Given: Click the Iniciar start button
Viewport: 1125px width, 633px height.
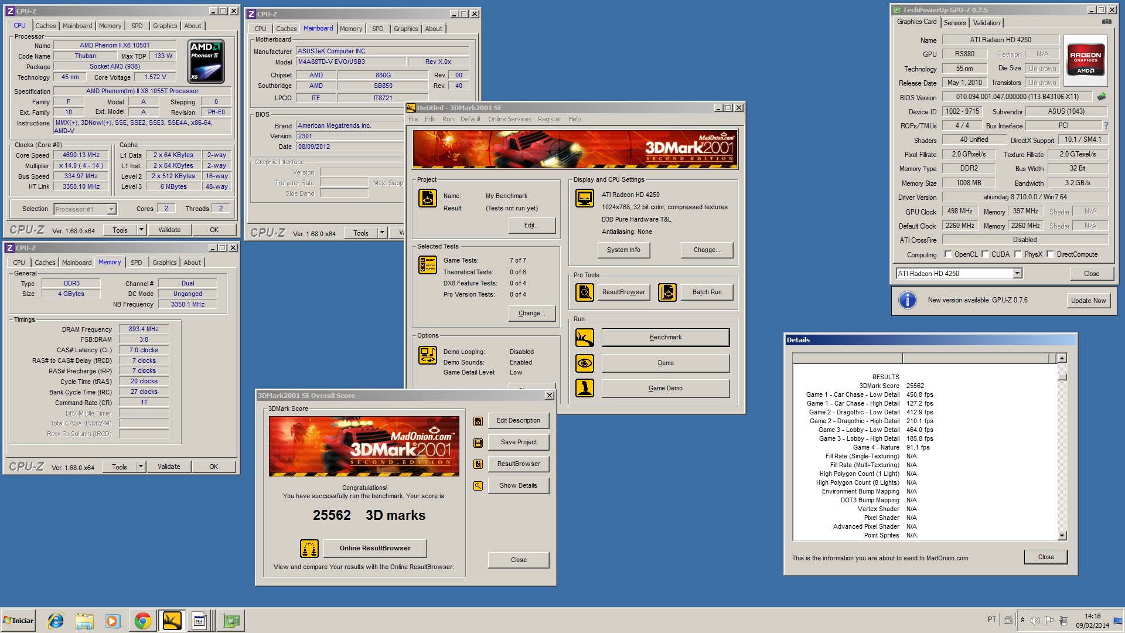Looking at the screenshot, I should (18, 621).
